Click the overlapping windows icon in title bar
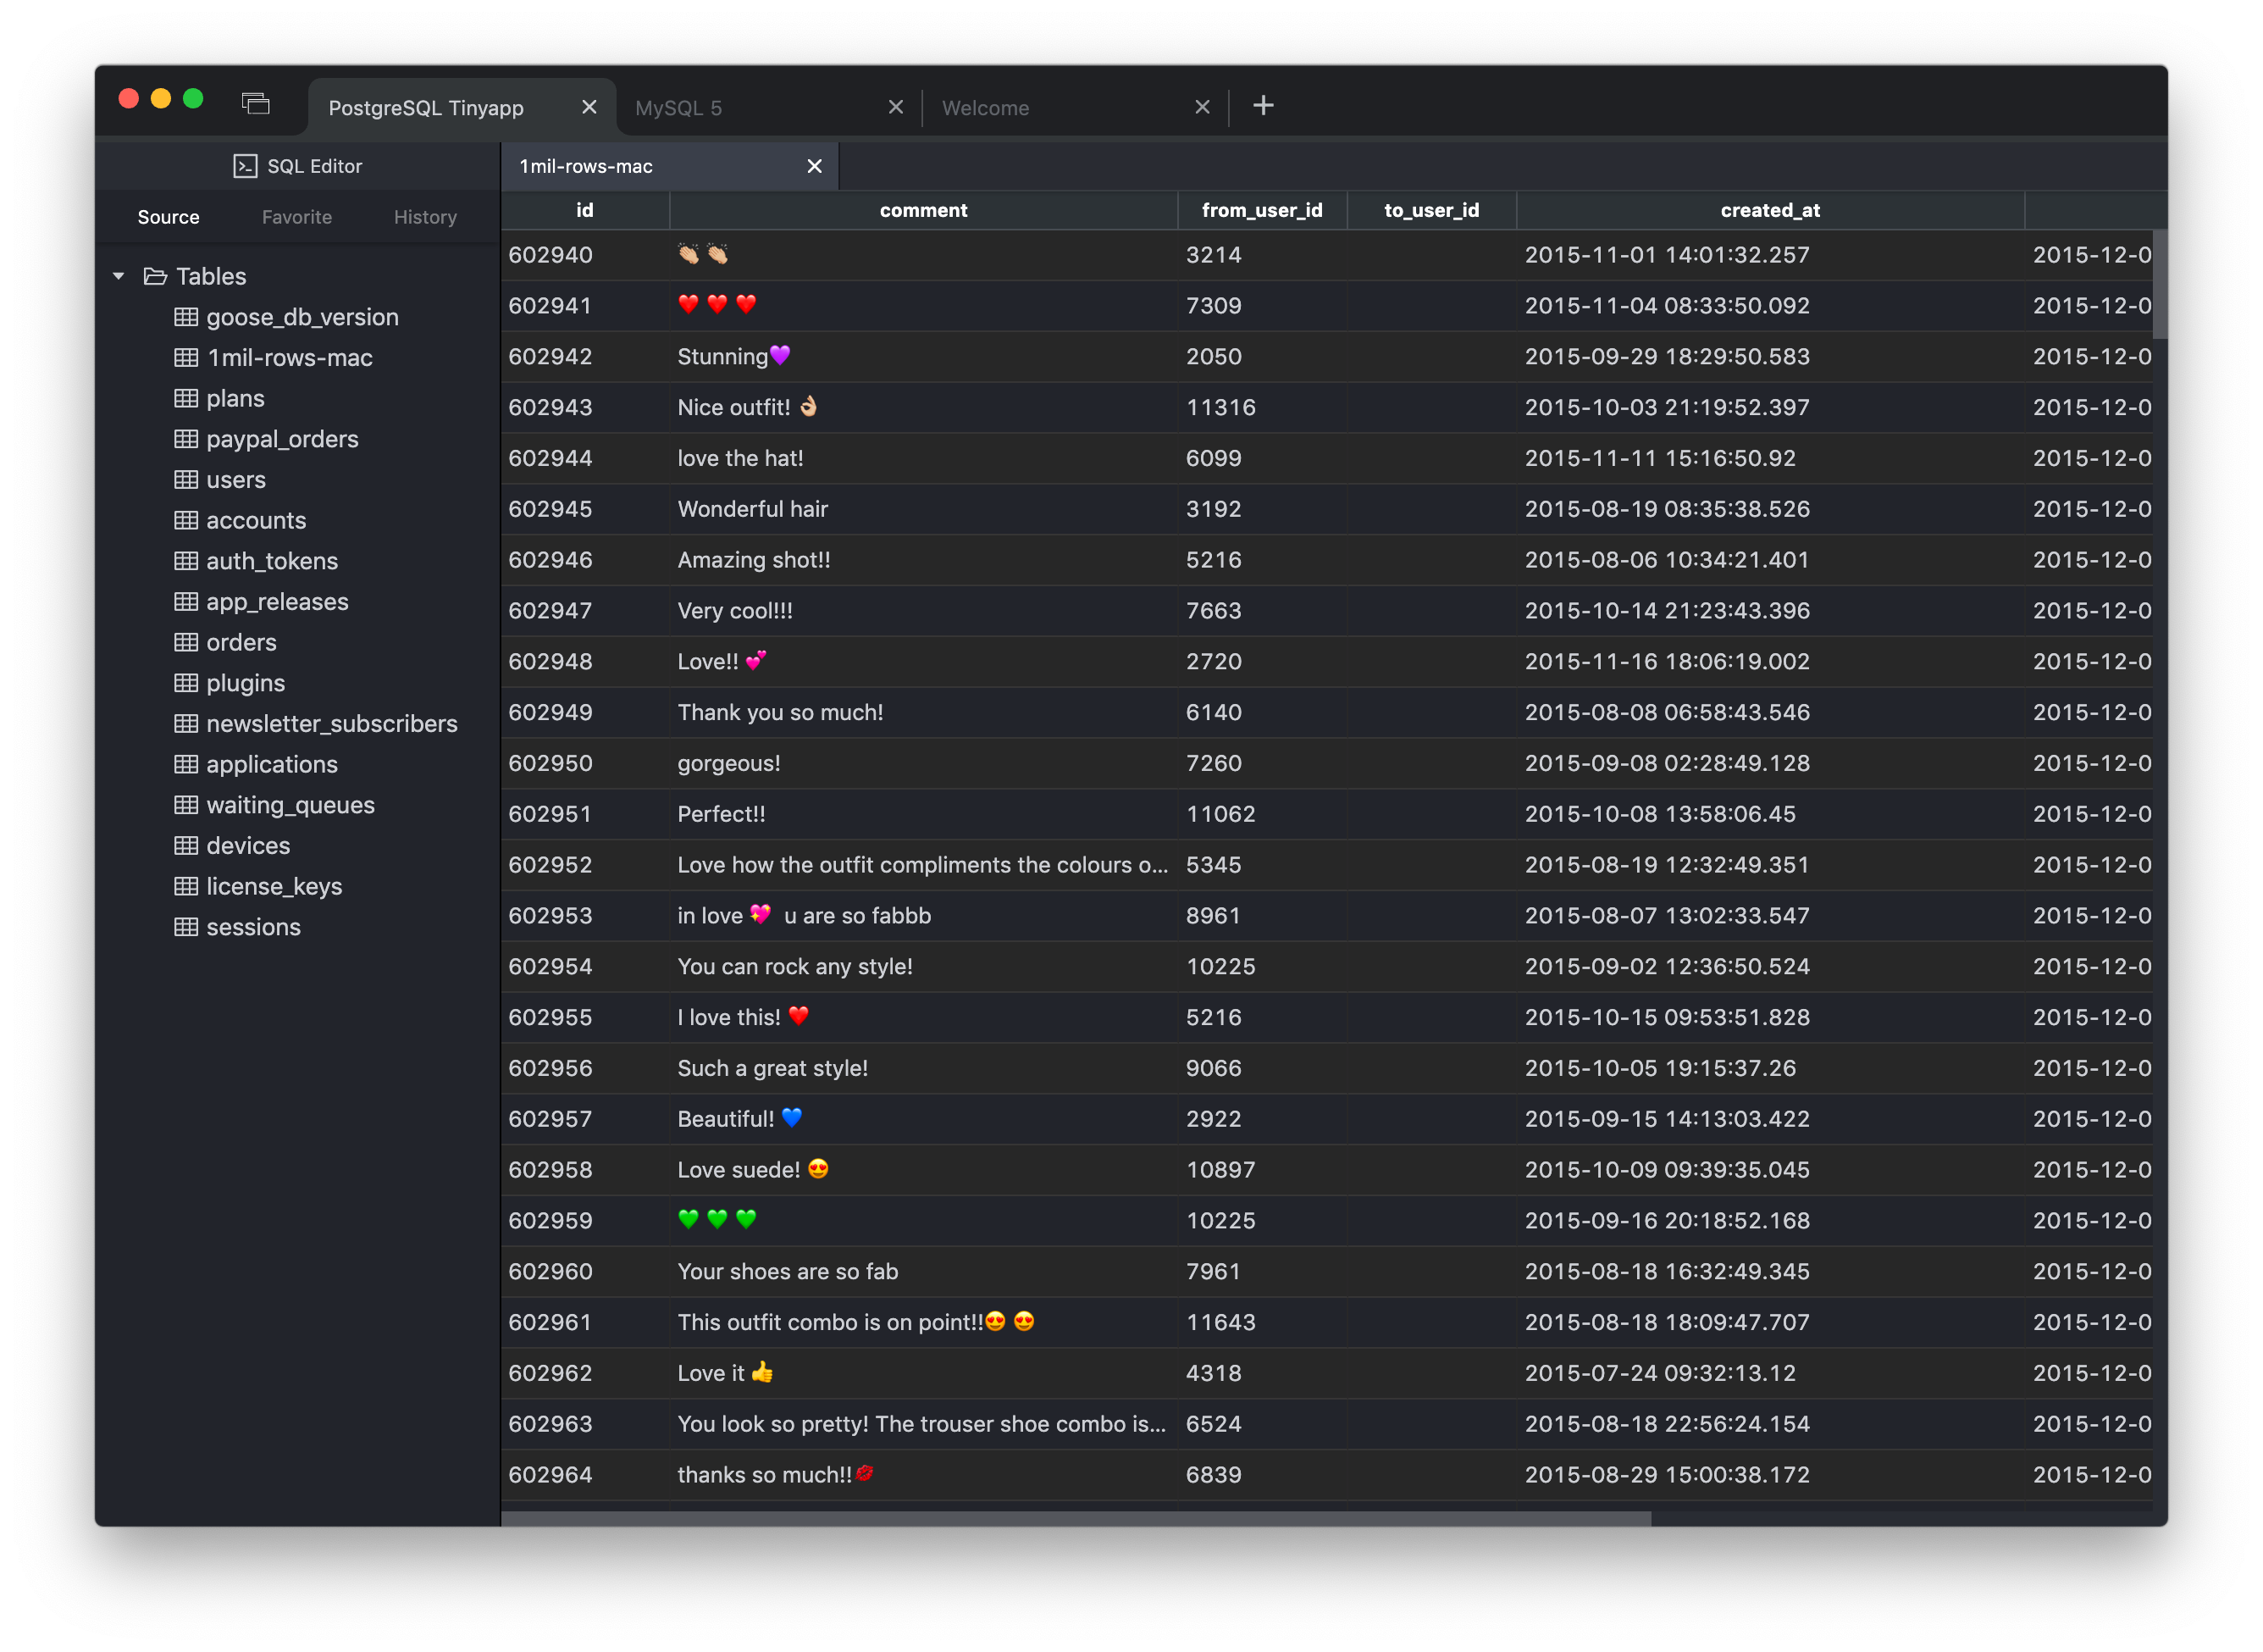 click(x=255, y=103)
